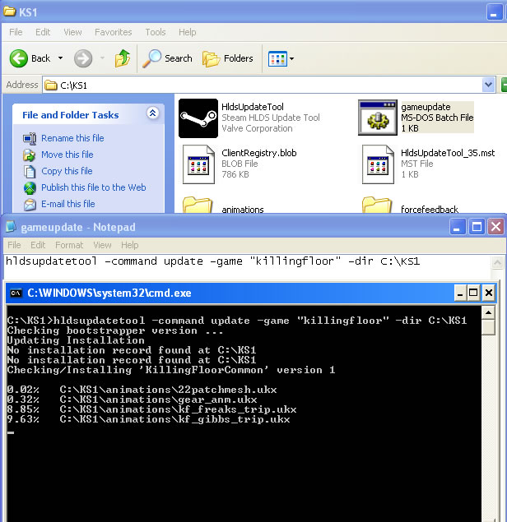Click Rename this file link

click(x=72, y=138)
